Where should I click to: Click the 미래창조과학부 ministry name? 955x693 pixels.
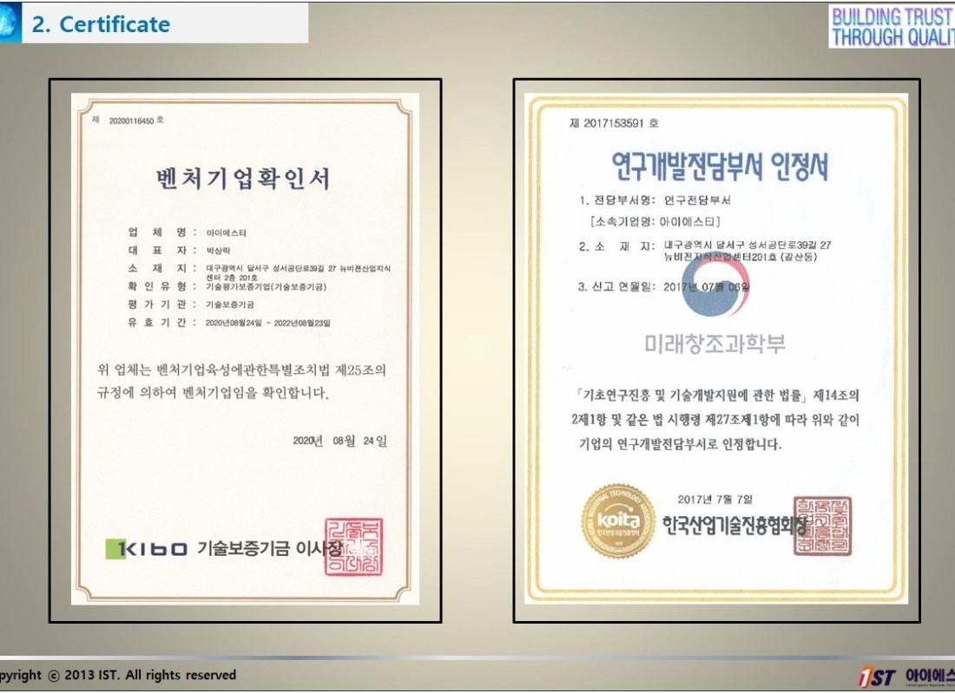[x=715, y=343]
